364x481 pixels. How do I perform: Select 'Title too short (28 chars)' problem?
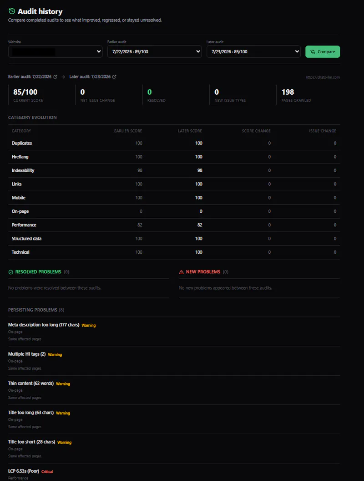point(31,442)
